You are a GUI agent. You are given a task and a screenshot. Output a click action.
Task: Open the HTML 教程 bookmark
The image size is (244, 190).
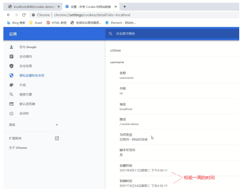56,23
